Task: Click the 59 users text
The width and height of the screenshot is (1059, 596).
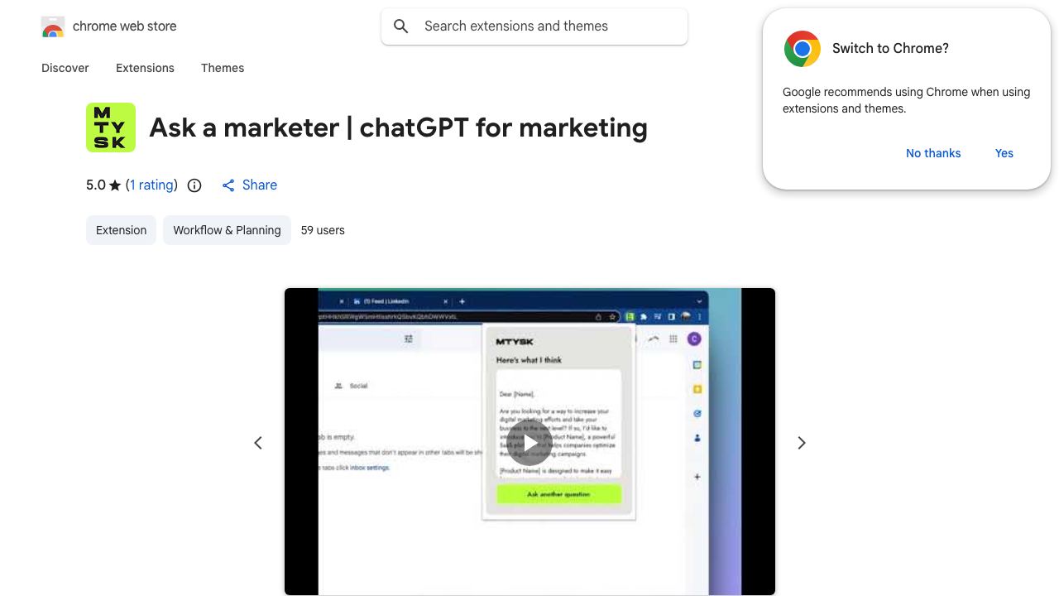Action: tap(323, 230)
